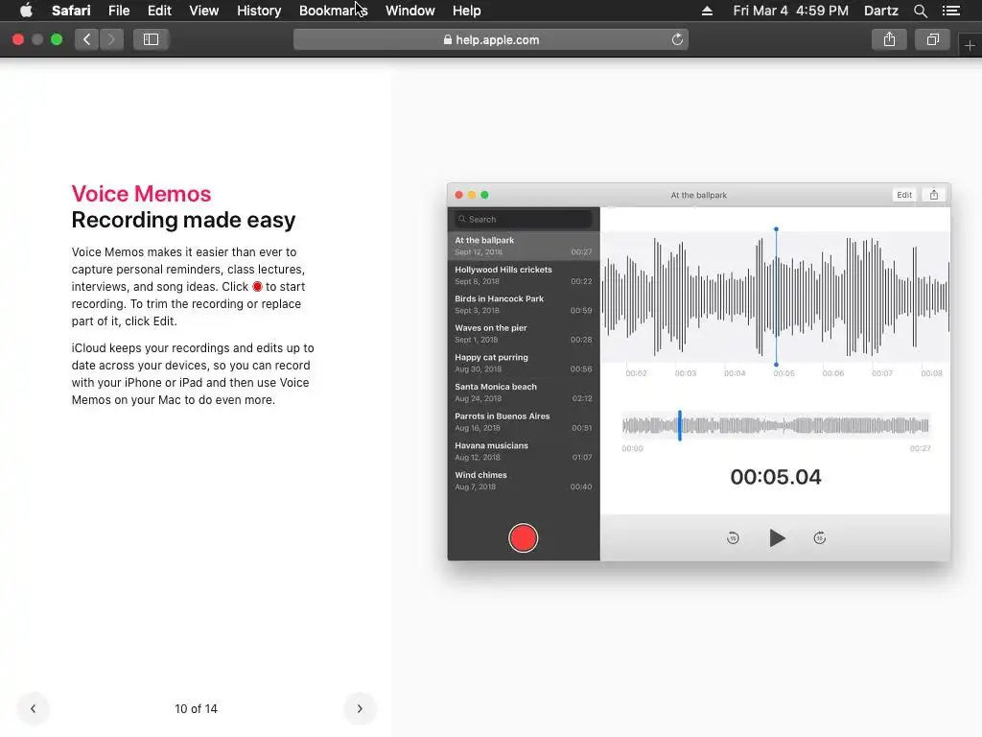
Task: Show all tabs overview button
Action: point(932,39)
